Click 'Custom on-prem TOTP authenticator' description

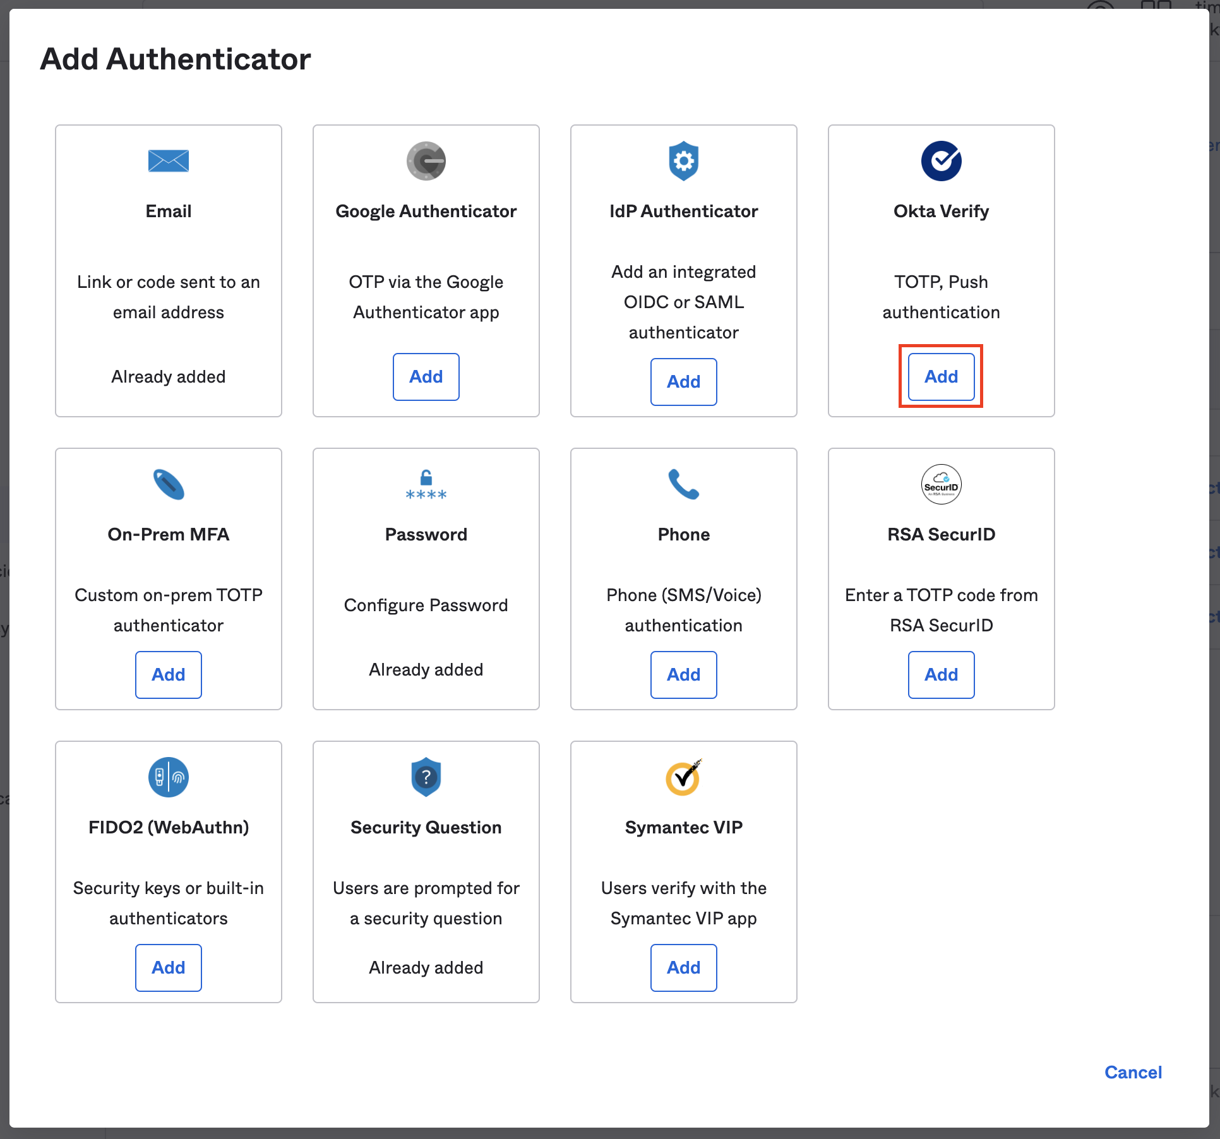tap(169, 611)
